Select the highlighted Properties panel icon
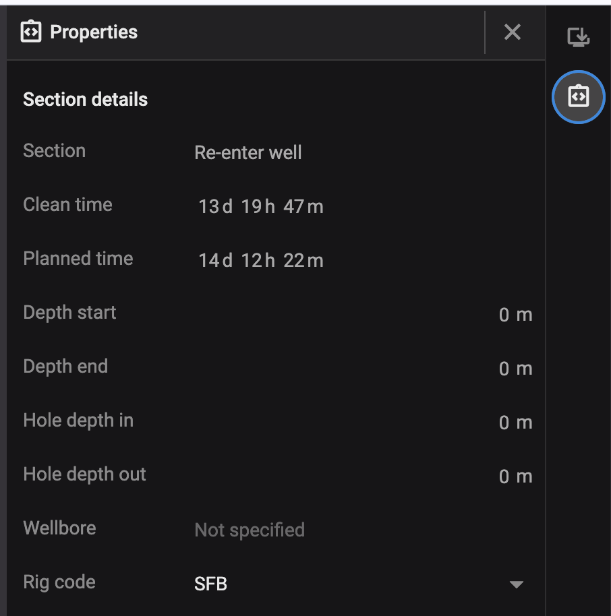611x616 pixels. pos(578,96)
